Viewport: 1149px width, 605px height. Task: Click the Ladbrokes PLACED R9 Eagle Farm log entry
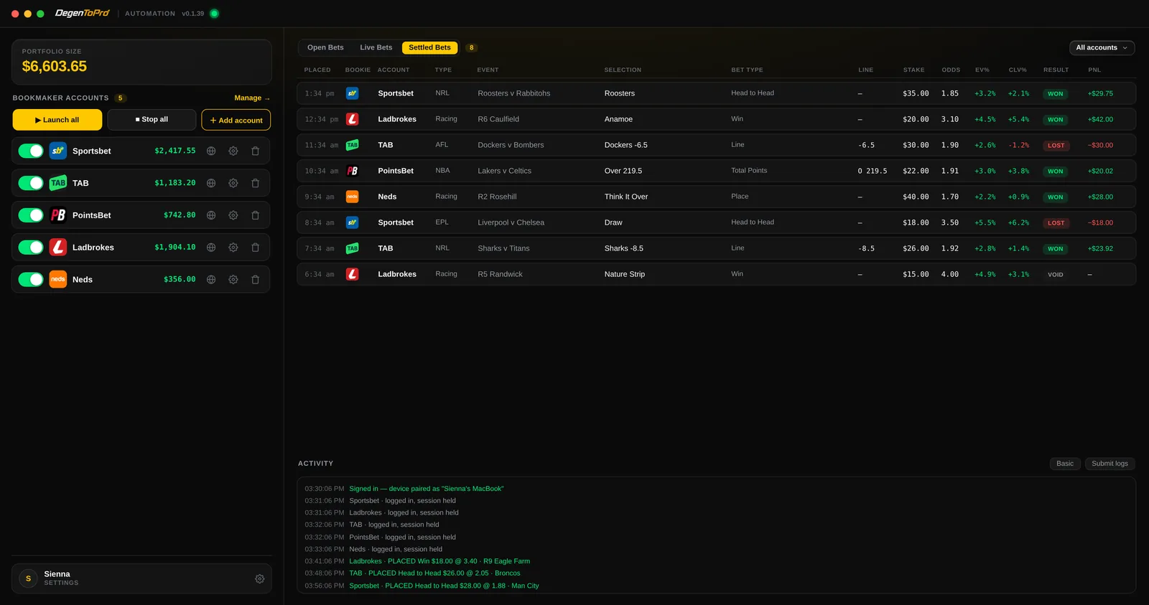click(439, 561)
